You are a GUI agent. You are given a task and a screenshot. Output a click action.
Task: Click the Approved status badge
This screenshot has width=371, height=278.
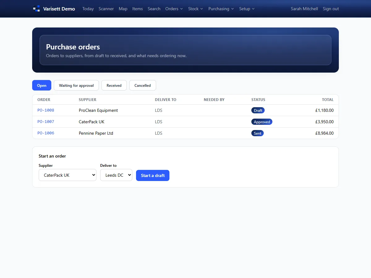[x=262, y=122]
